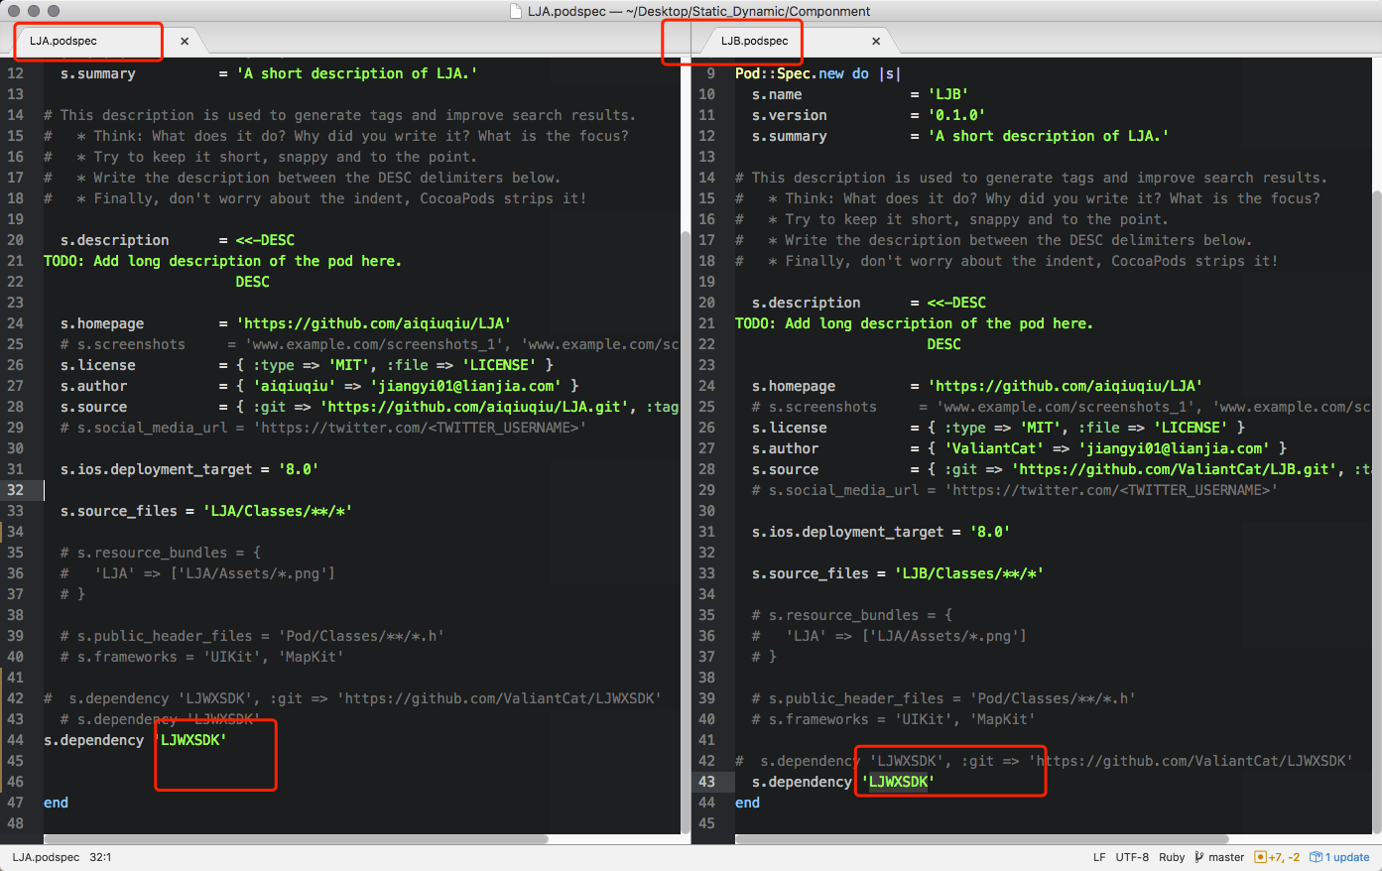Viewport: 1382px width, 871px height.
Task: Click the '0.1.0' version string
Action: pyautogui.click(x=956, y=115)
